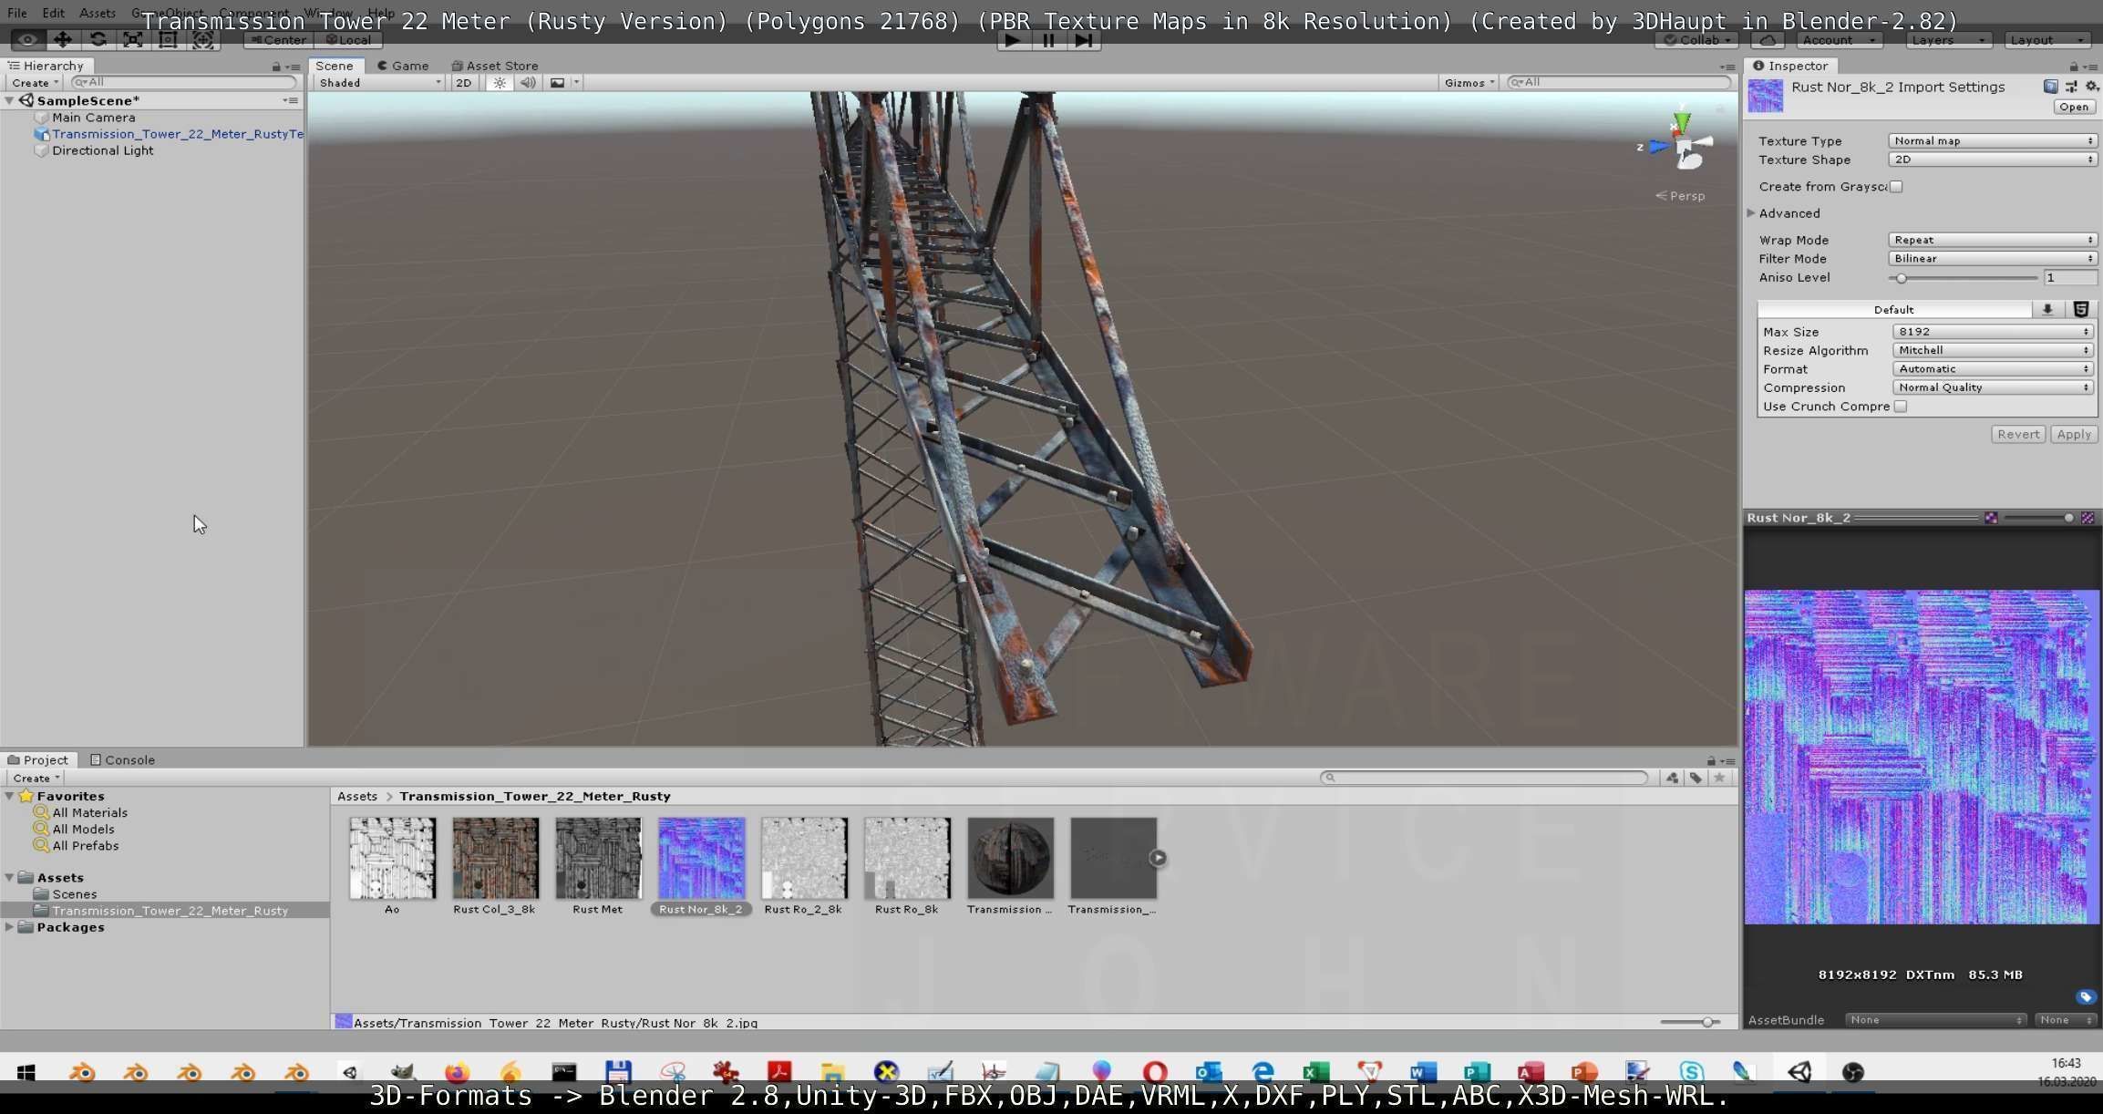The height and width of the screenshot is (1114, 2103).
Task: Toggle Local handle rotation button
Action: coord(348,40)
